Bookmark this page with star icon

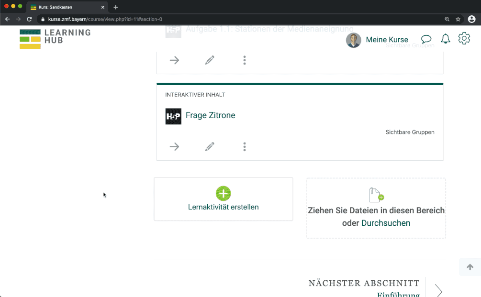pyautogui.click(x=458, y=19)
